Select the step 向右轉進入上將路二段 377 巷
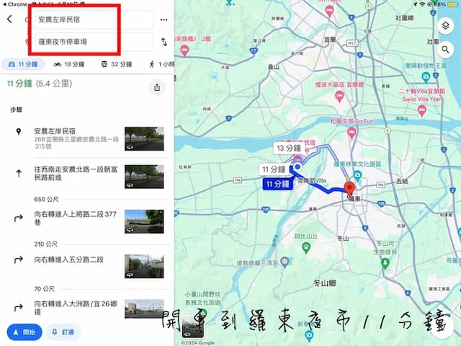This screenshot has width=461, height=346. coord(76,218)
